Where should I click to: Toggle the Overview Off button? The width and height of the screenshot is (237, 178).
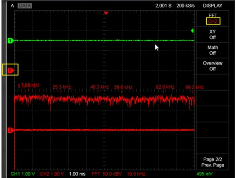click(213, 66)
